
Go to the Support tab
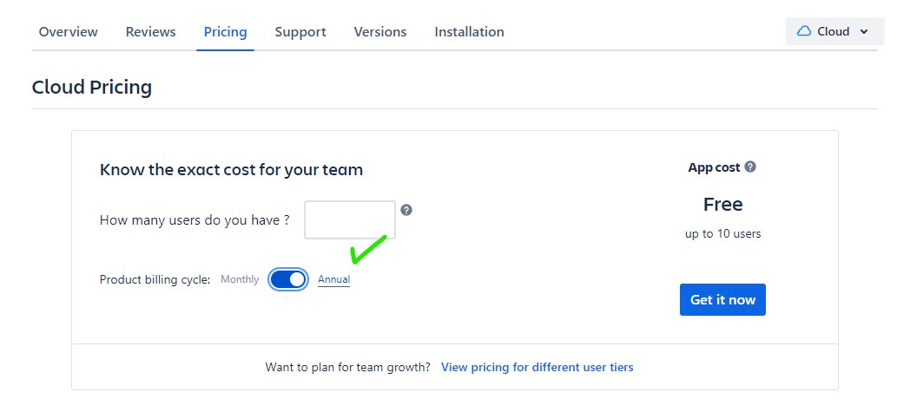coord(300,32)
